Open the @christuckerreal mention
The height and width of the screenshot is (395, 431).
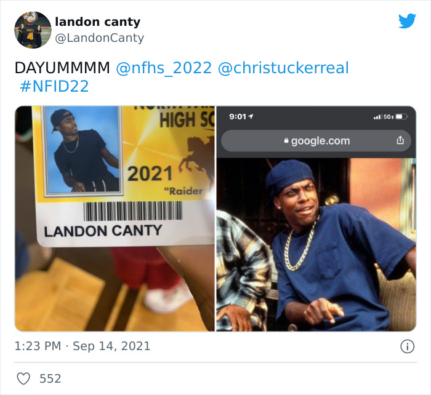click(x=283, y=68)
